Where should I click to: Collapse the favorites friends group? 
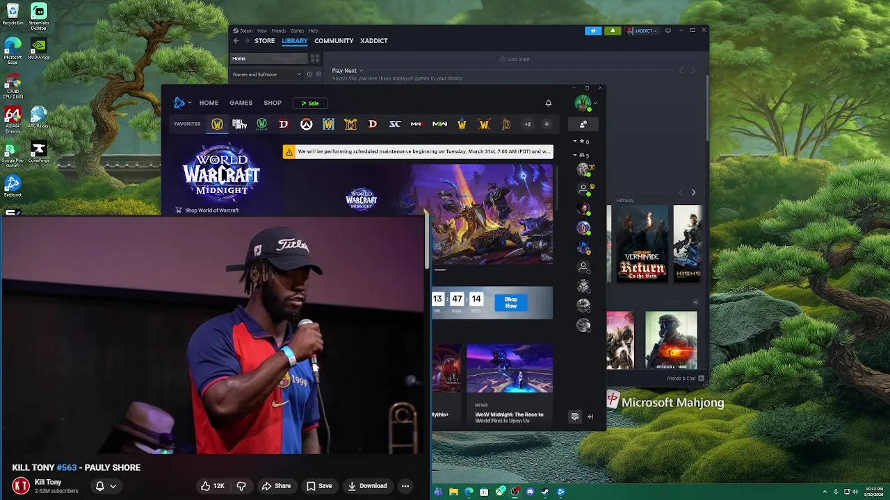[x=575, y=142]
